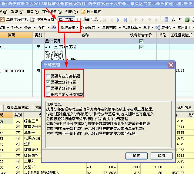Toggle lock checkbox in A.1 土(石)方工程 row

click(141, 47)
